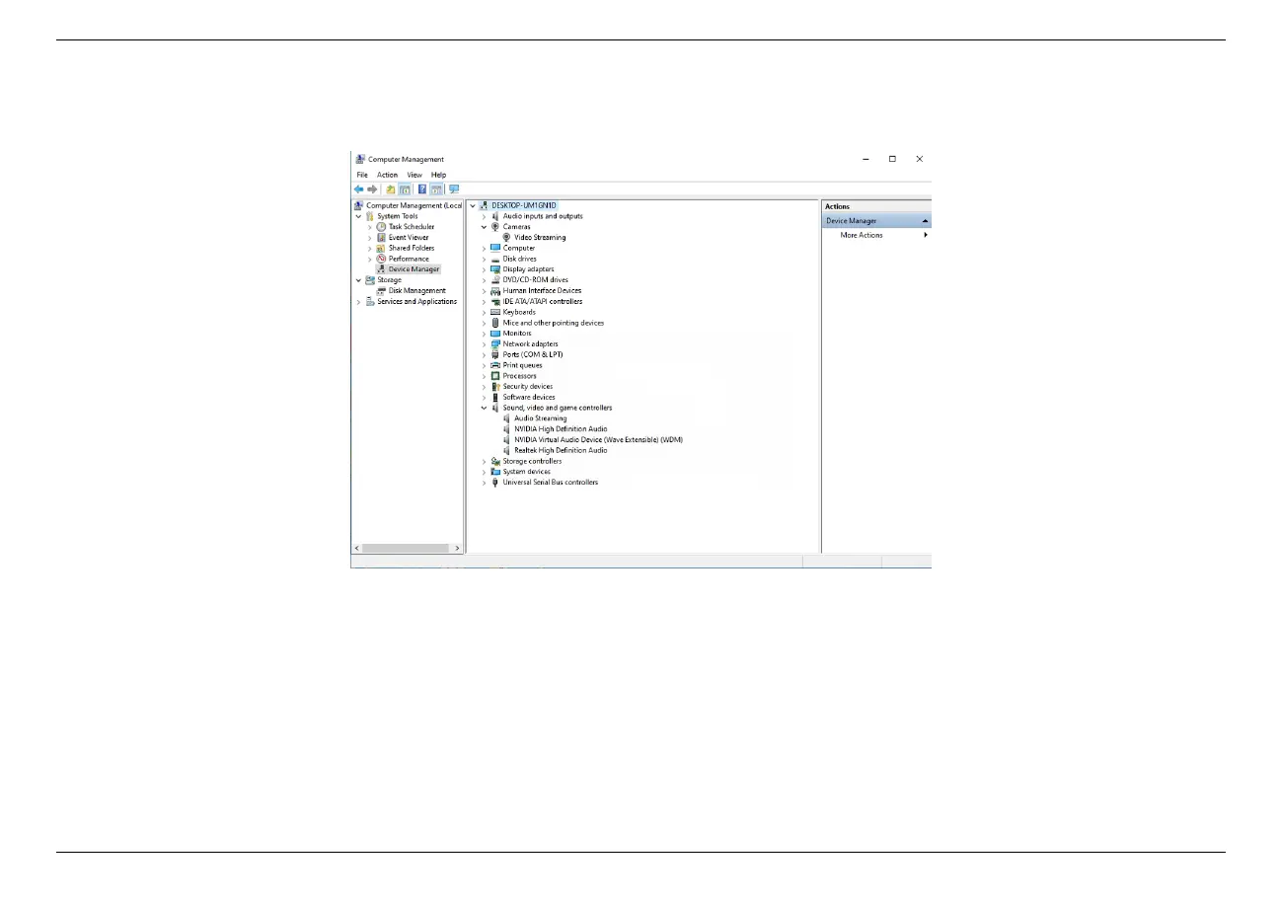
Task: Collapse Sound, video and game controllers
Action: pyautogui.click(x=484, y=408)
